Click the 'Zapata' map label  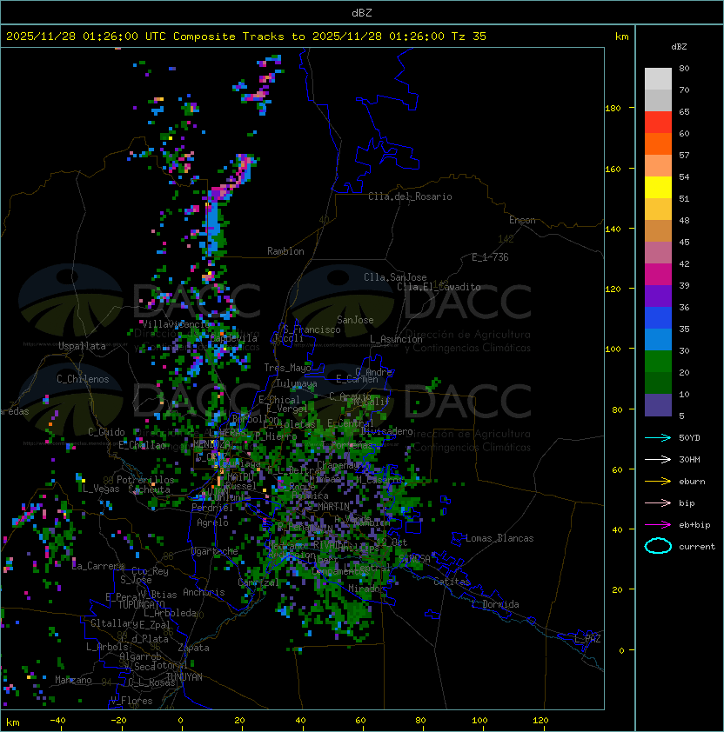pos(193,648)
